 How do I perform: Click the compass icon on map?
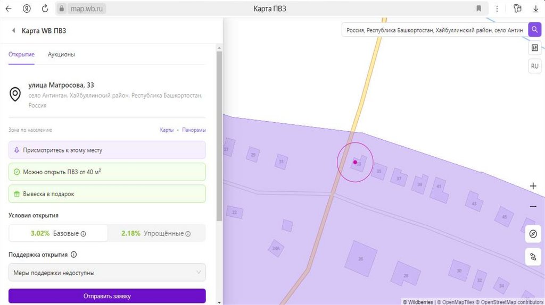click(533, 234)
